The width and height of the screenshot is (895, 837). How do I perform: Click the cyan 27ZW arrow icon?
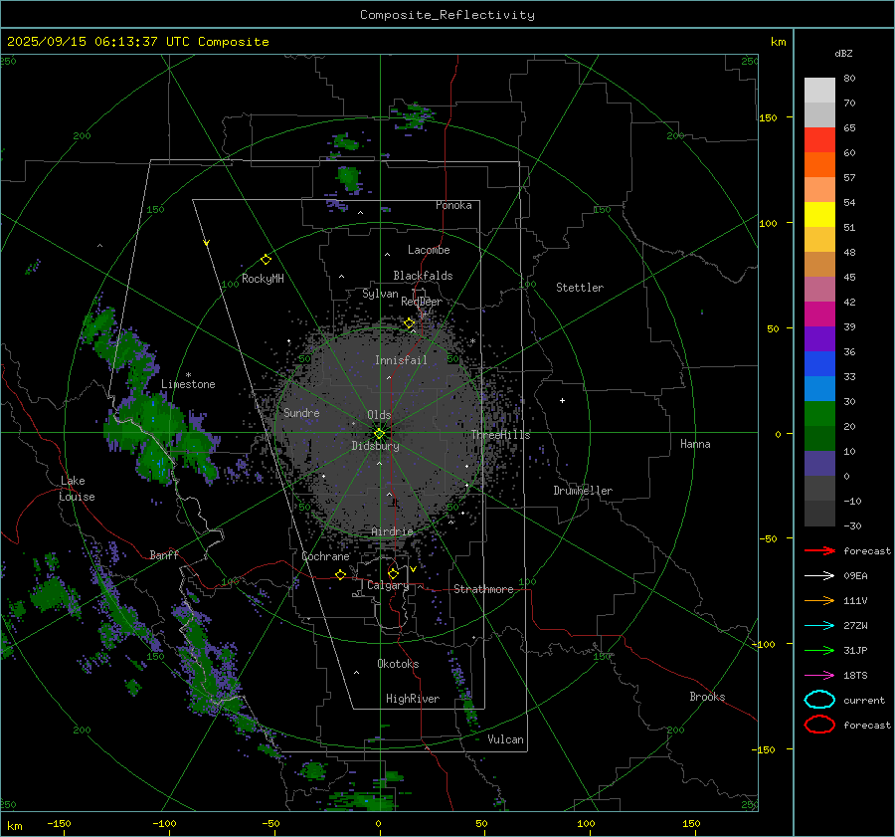(819, 626)
